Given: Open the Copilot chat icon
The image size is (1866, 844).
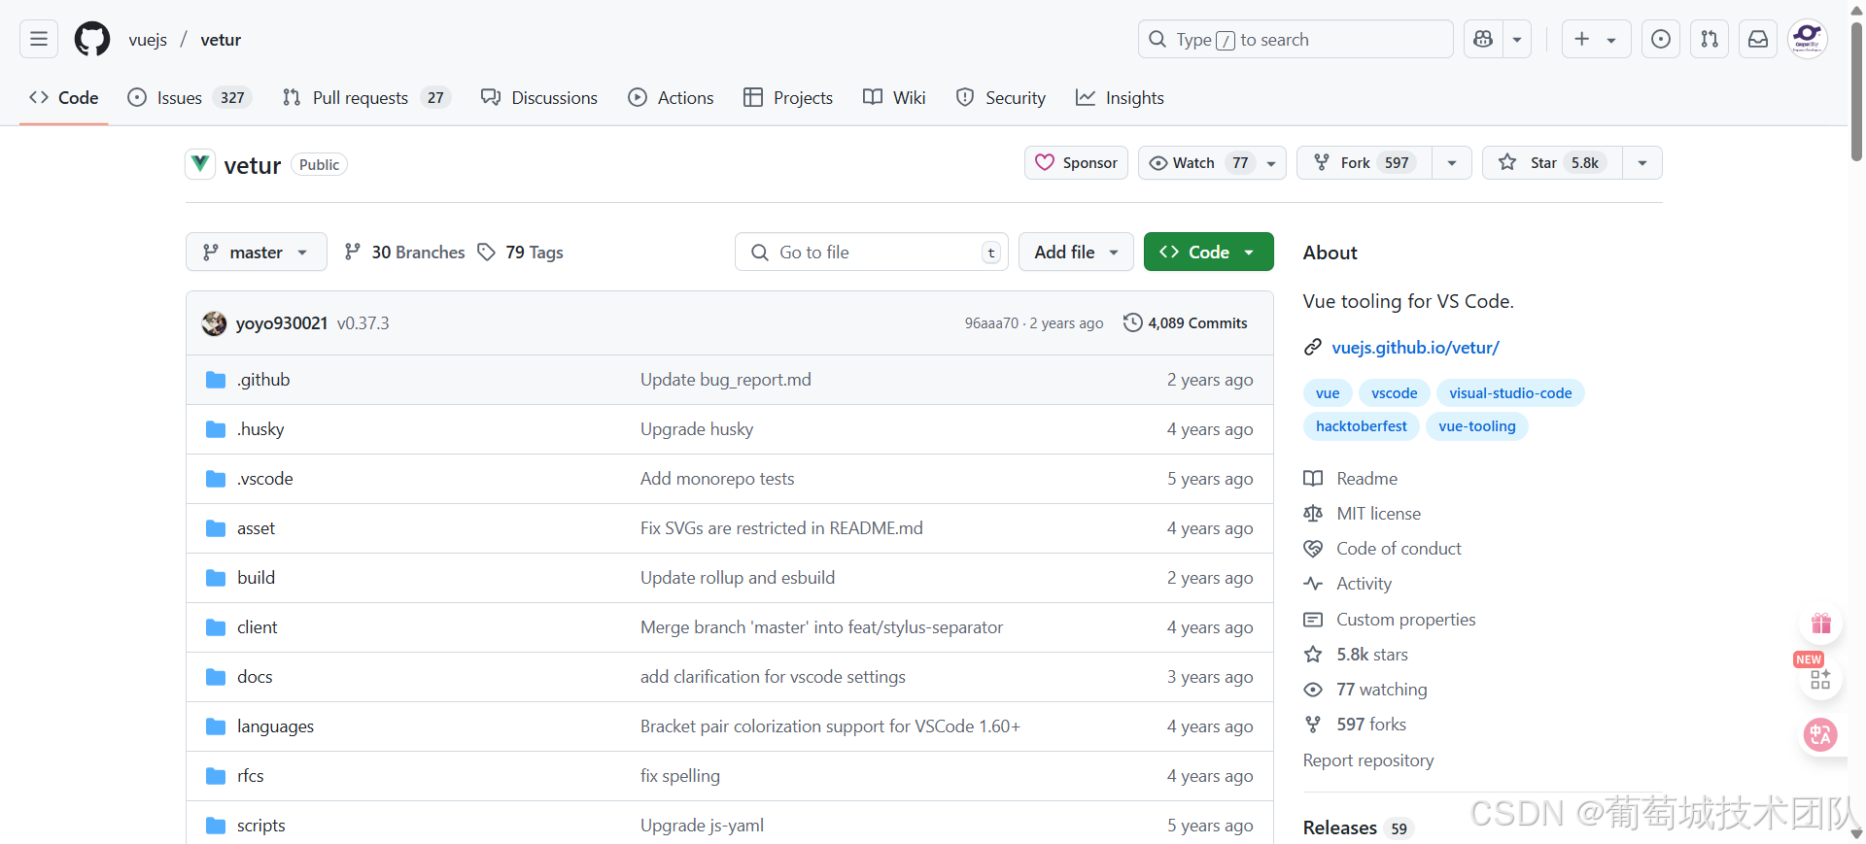Looking at the screenshot, I should (x=1483, y=39).
